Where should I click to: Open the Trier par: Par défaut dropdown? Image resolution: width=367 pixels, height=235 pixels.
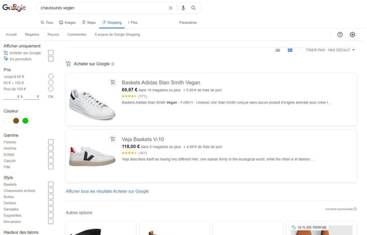[330, 50]
